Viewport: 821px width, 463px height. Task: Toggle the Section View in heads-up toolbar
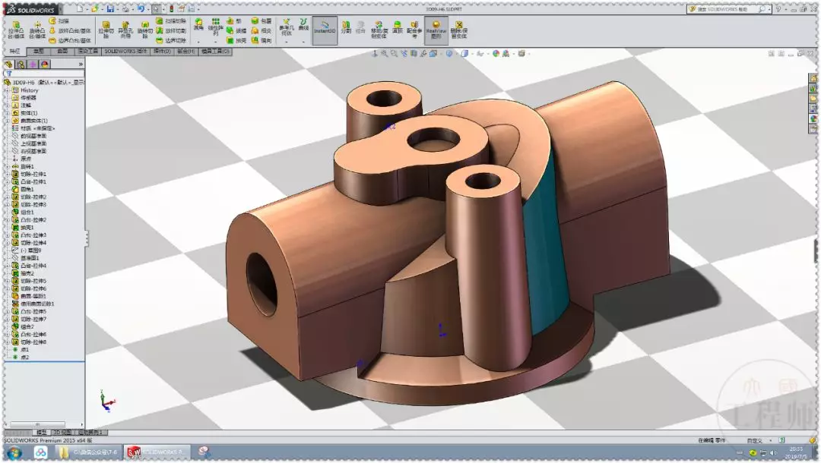[414, 53]
